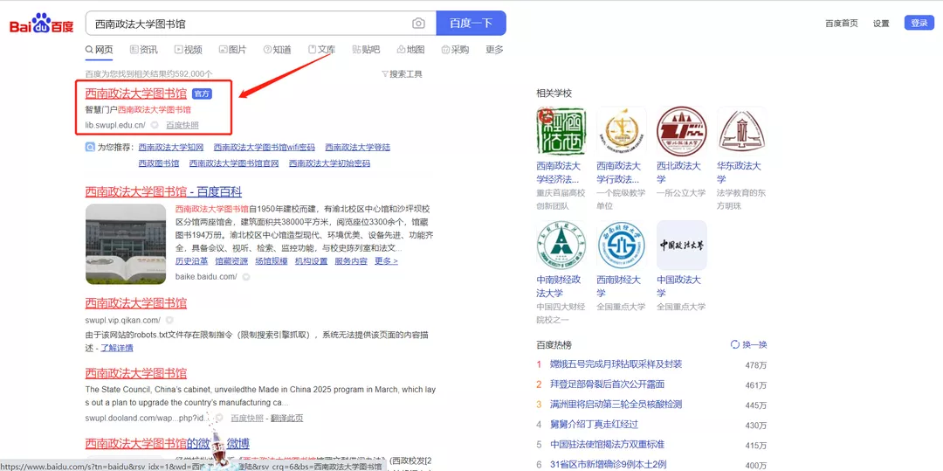Open 西南政法大学经济法 school logo
Screen dimensions: 943x471
tap(561, 132)
